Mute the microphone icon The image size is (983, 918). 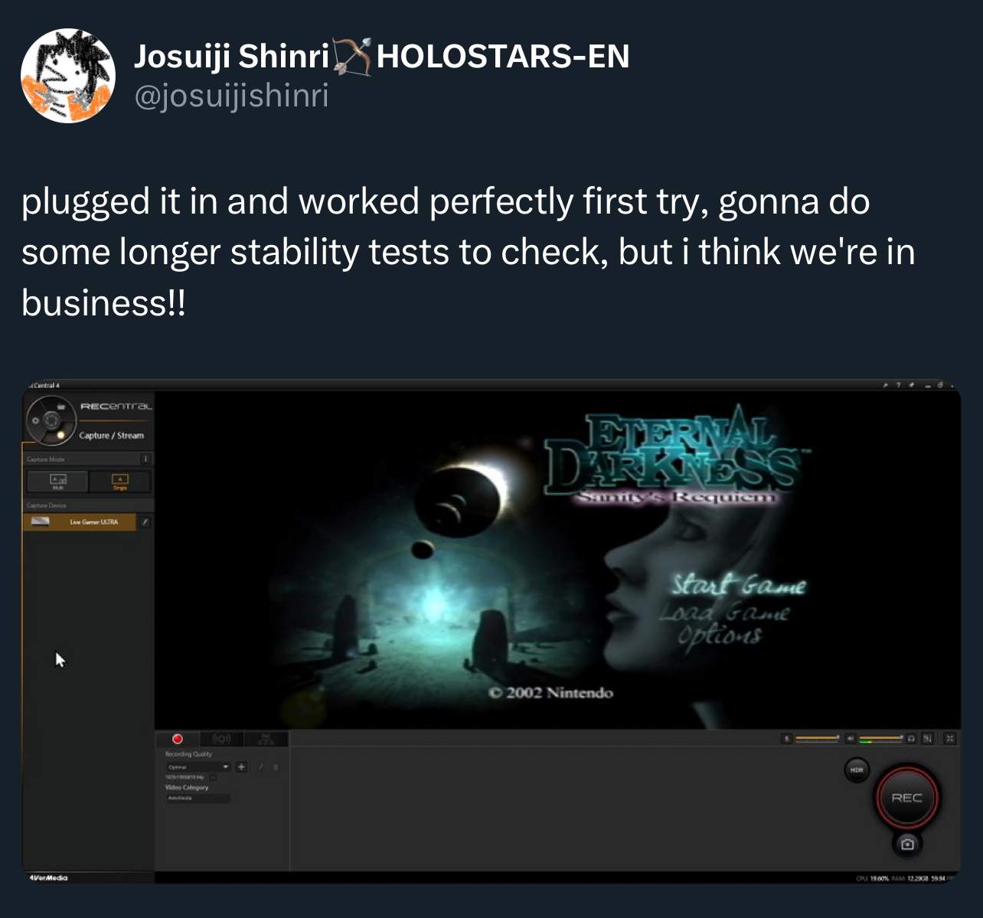point(786,739)
